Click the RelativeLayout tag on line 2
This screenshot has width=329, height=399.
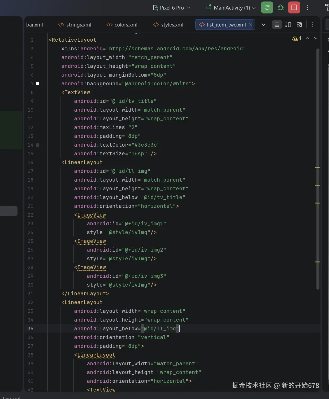72,40
